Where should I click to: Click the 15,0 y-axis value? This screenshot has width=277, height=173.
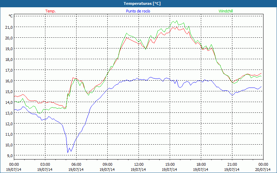tap(9, 92)
